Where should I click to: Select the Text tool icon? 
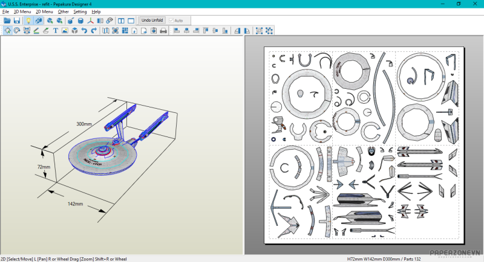click(56, 30)
